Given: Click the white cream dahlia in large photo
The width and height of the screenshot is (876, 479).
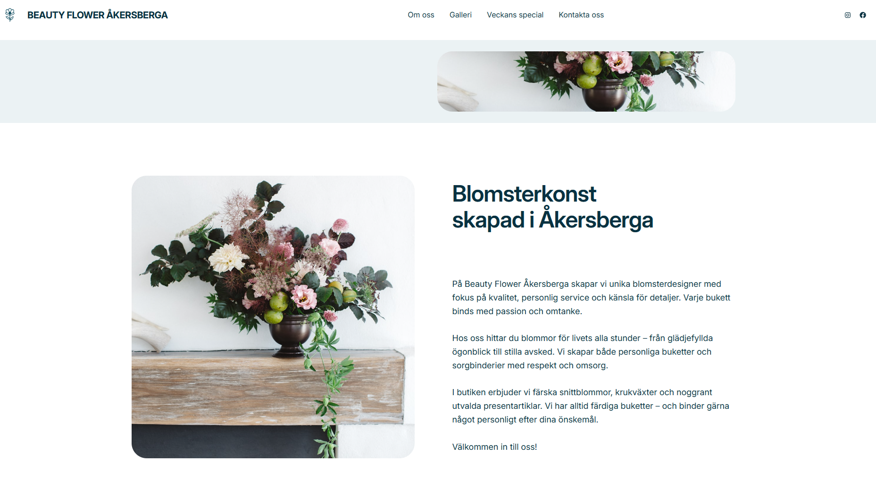Looking at the screenshot, I should 227,258.
